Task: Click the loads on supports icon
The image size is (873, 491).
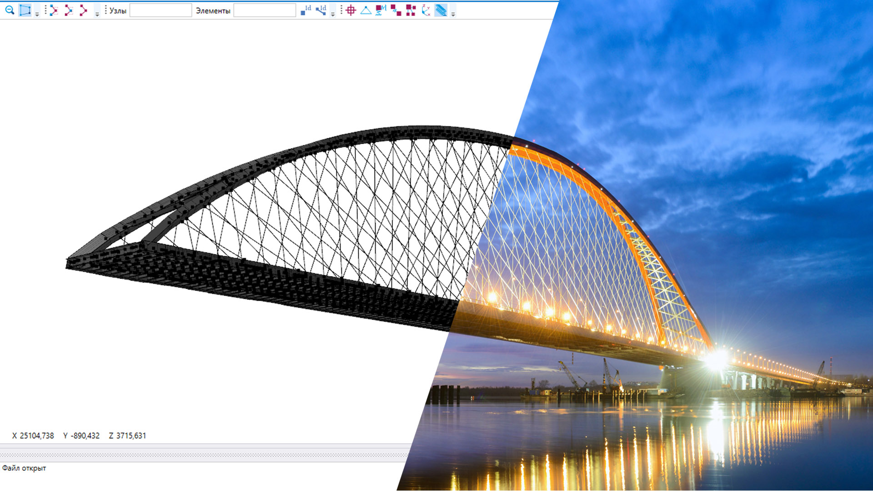Action: (x=381, y=10)
